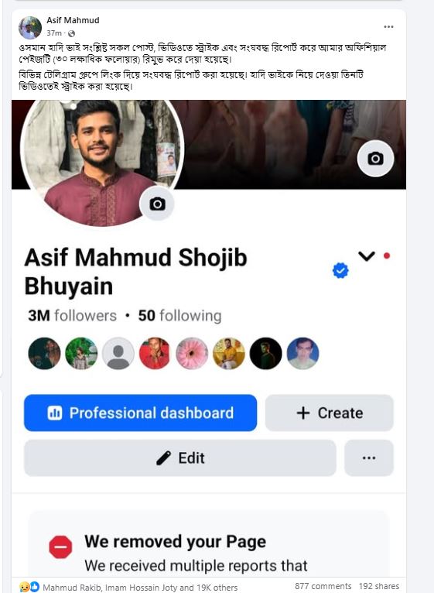The height and width of the screenshot is (593, 434).
Task: Expand the profile switcher chevron arrow
Action: (x=367, y=256)
